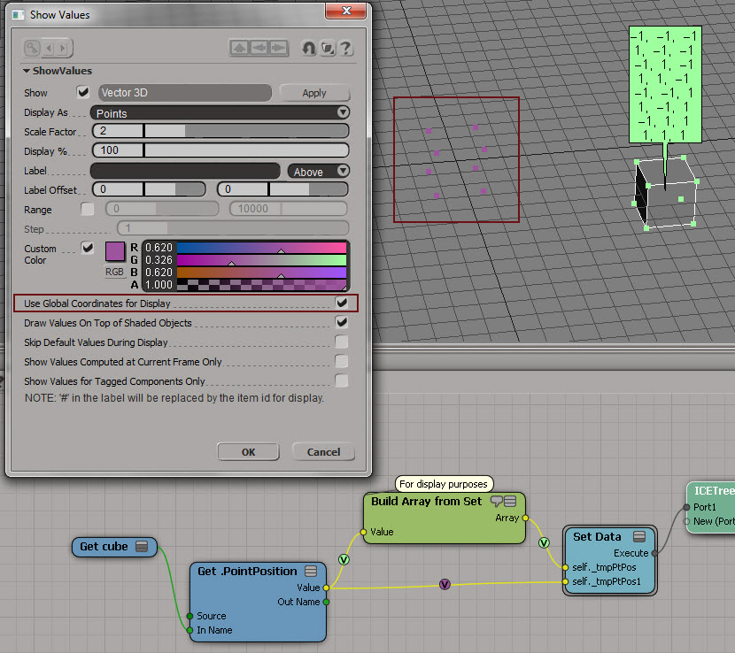Click the revert (undo arrow) icon
Screen dimensions: 735x653
[309, 48]
